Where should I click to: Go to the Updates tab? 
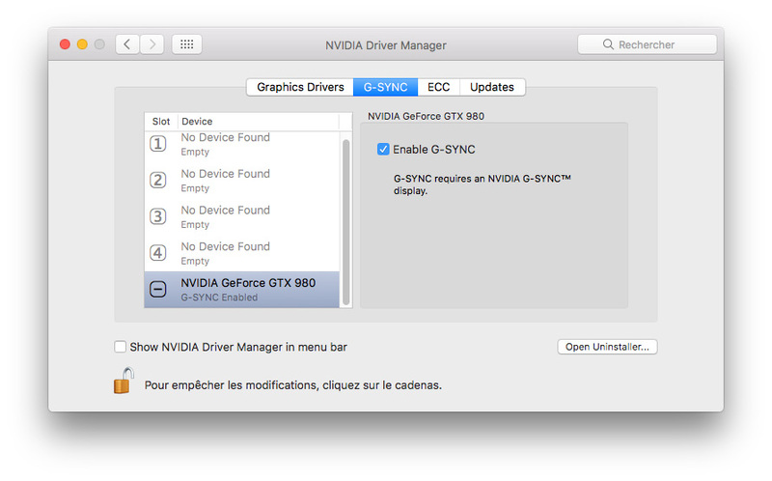[x=492, y=87]
